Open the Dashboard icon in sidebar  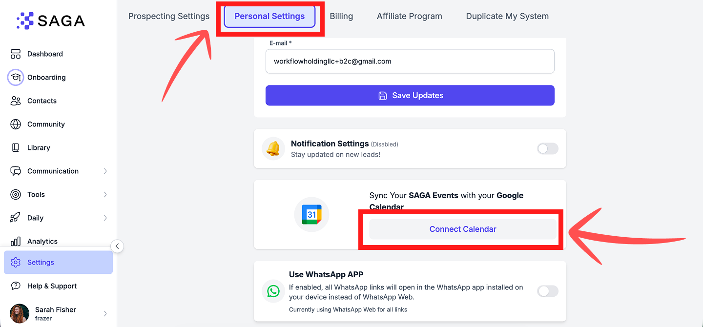[16, 54]
